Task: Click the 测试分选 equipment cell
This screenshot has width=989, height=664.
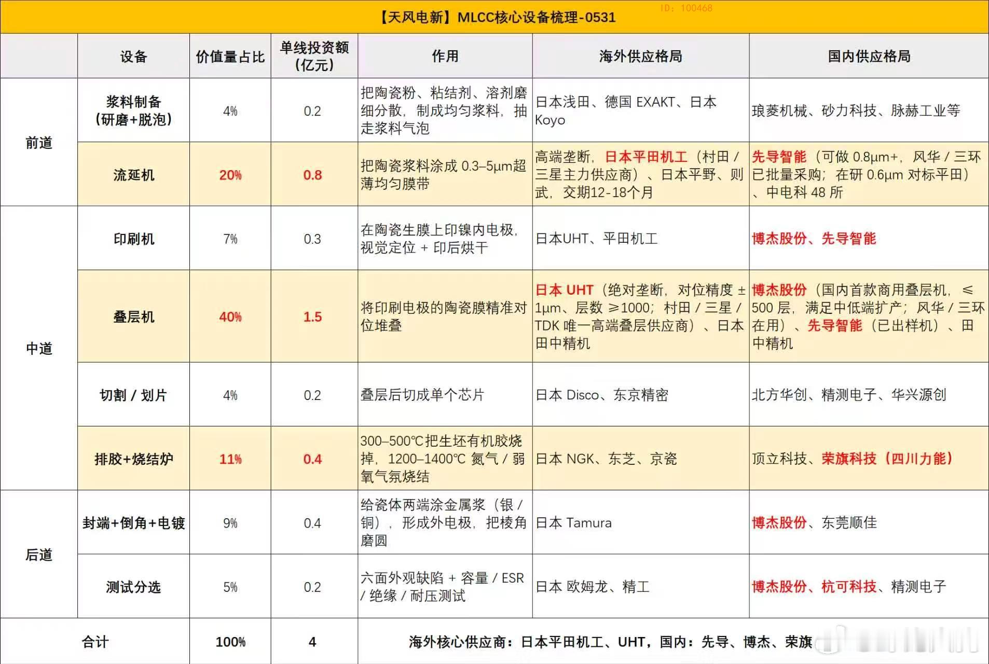Action: (133, 587)
